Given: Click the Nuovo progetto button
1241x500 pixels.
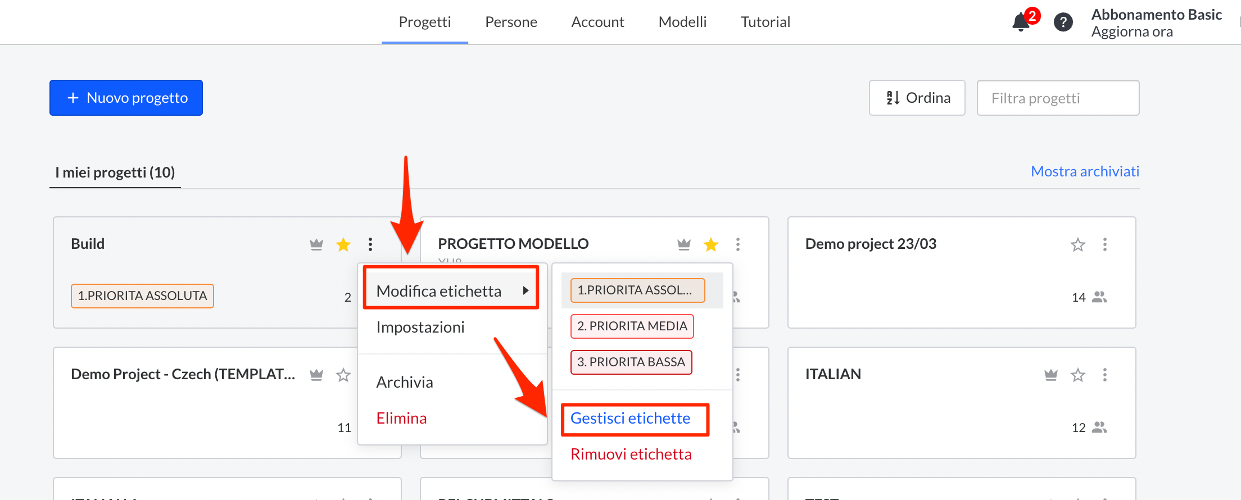Looking at the screenshot, I should [126, 98].
